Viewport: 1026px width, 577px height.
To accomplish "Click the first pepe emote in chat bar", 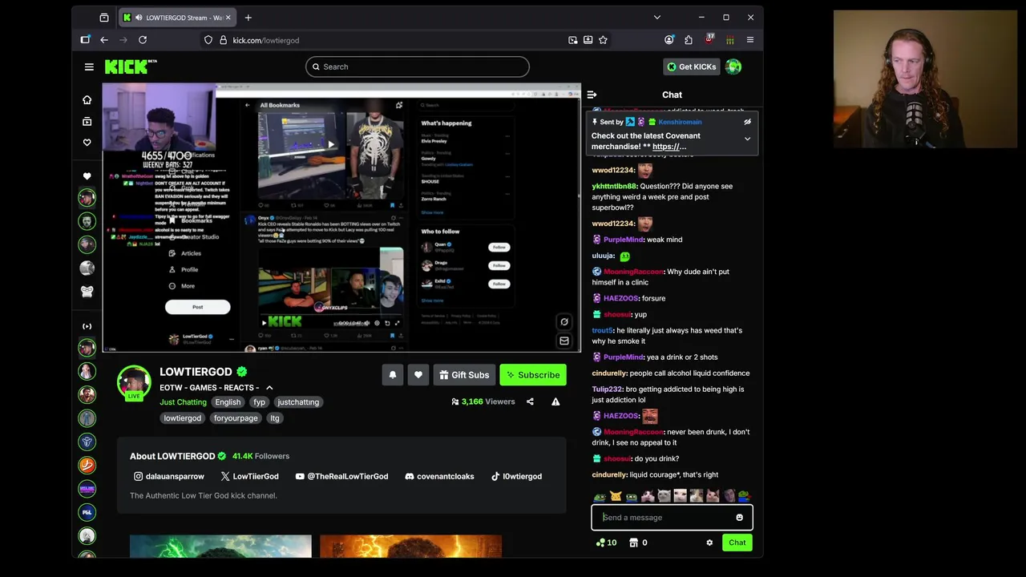I will click(x=600, y=497).
